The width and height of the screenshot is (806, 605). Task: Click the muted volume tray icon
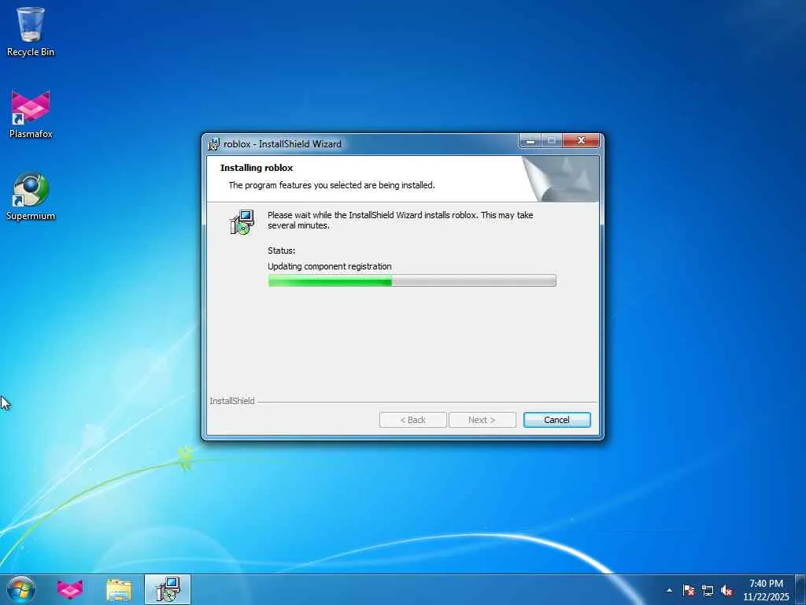(727, 590)
